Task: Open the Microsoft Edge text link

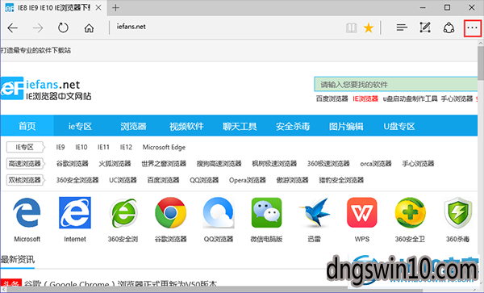Action: pyautogui.click(x=164, y=147)
